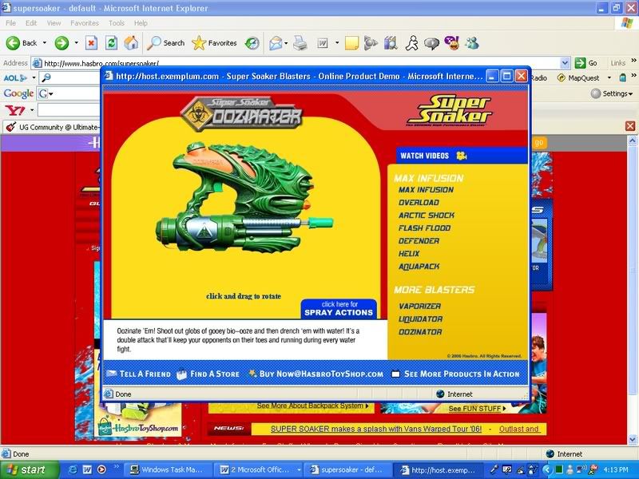This screenshot has width=639, height=479.
Task: Click the Yahoo Y! toolbar logo
Action: [x=15, y=110]
